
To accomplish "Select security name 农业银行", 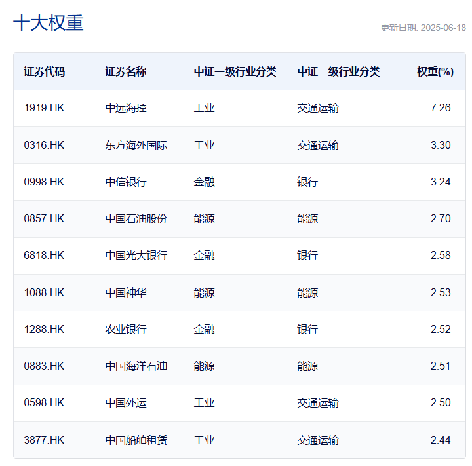I will [126, 330].
